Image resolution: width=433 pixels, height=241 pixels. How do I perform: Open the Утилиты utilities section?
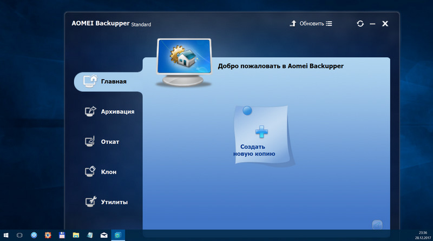(106, 202)
